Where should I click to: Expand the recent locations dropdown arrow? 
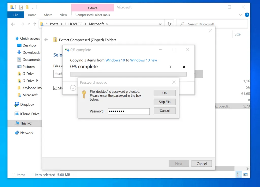(x=29, y=24)
